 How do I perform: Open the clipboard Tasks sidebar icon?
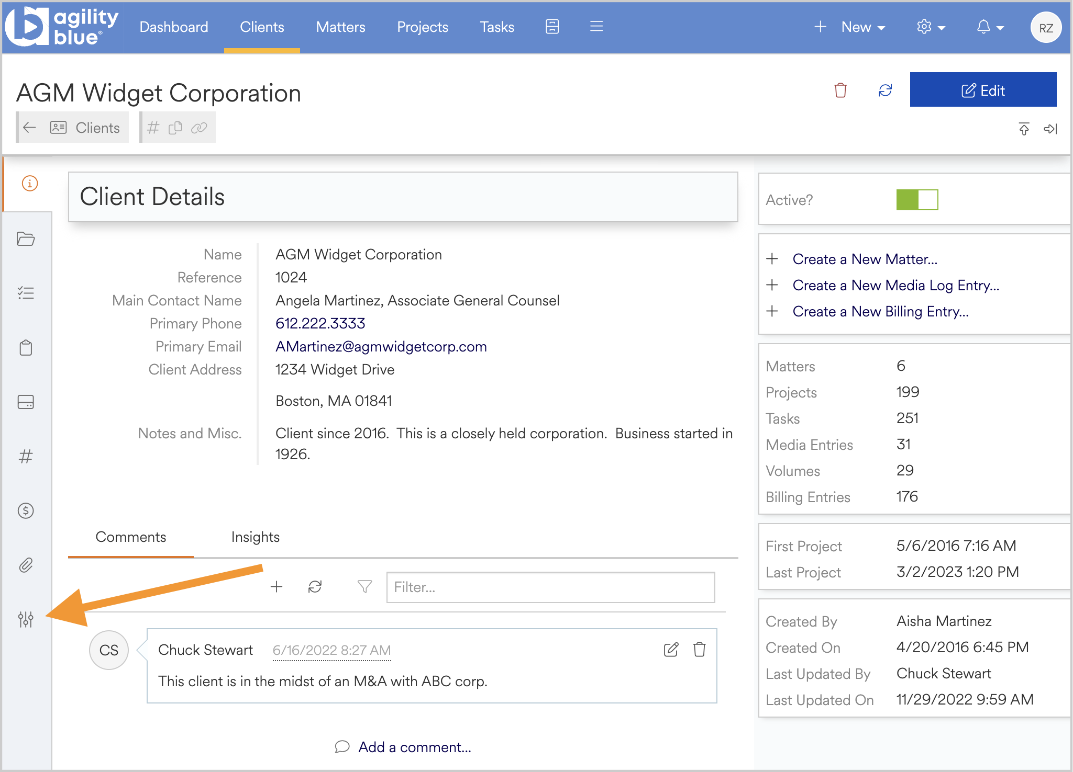click(26, 348)
